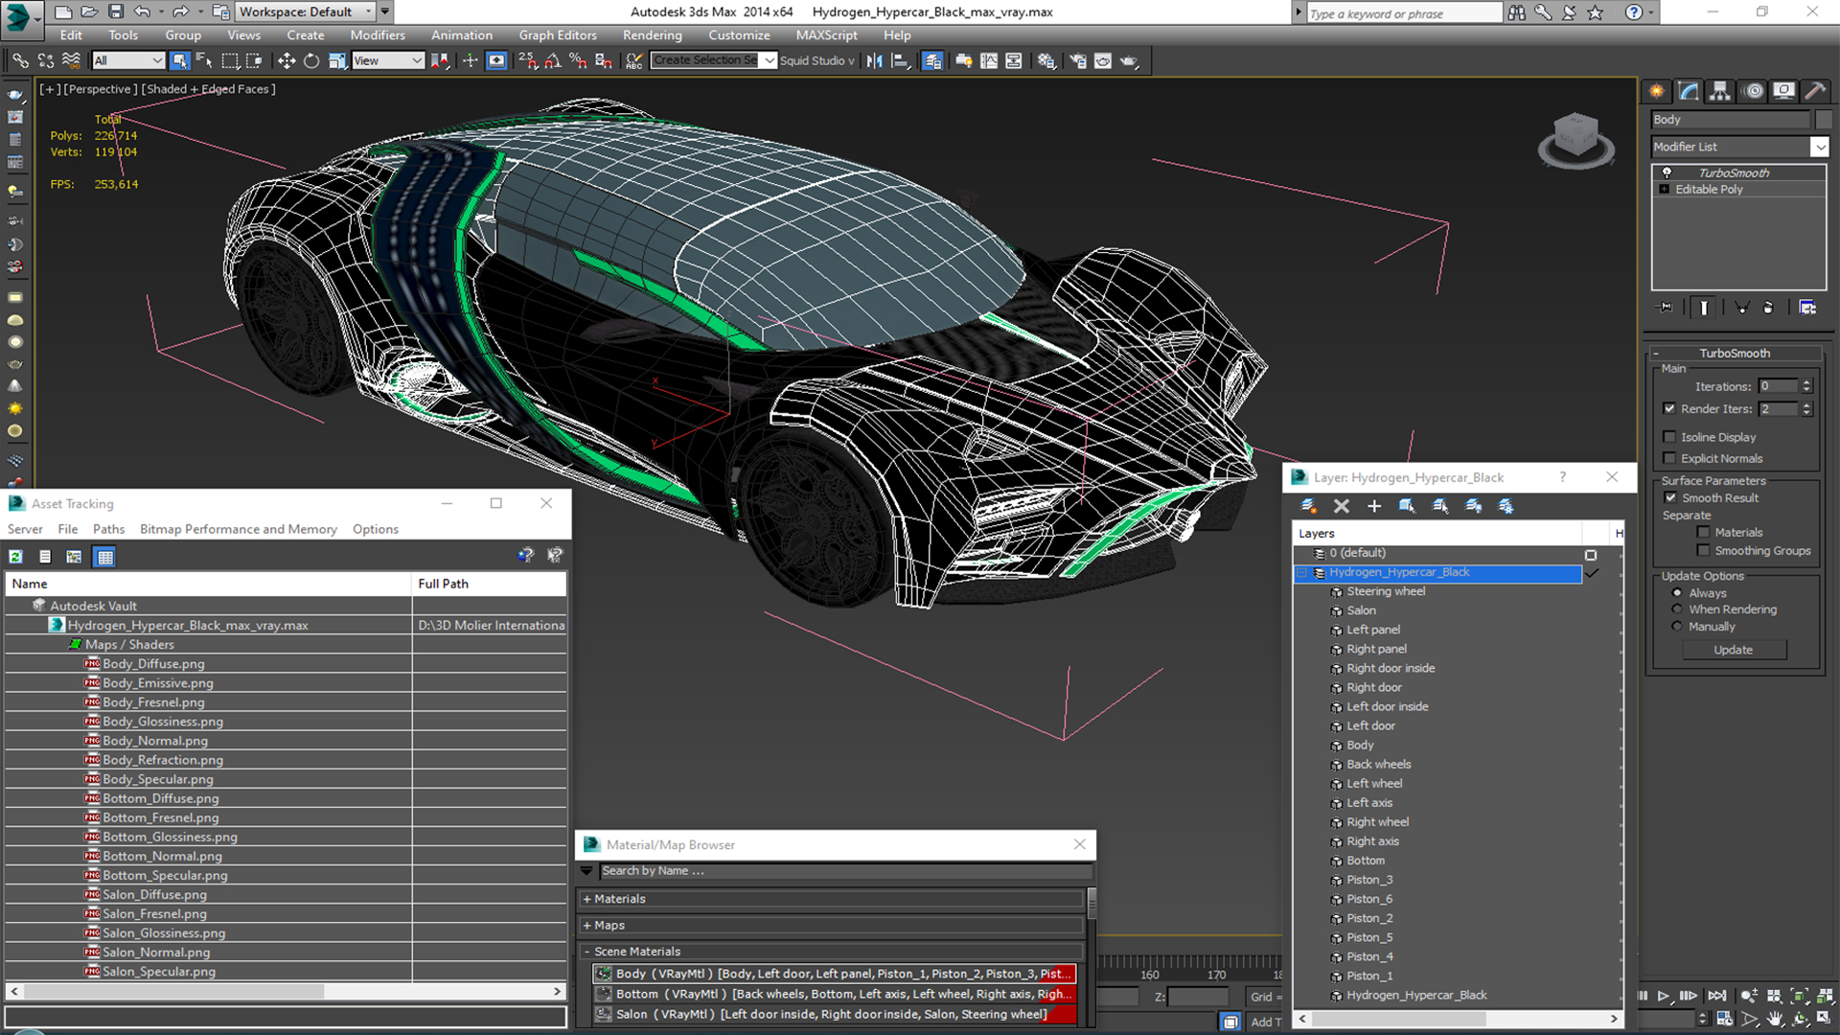Image resolution: width=1840 pixels, height=1035 pixels.
Task: Select Body_Diffuse.png in Asset Tracking
Action: (x=153, y=664)
